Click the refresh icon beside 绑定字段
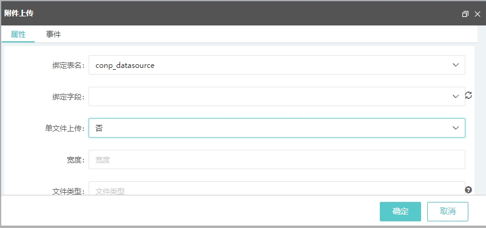 pos(468,95)
